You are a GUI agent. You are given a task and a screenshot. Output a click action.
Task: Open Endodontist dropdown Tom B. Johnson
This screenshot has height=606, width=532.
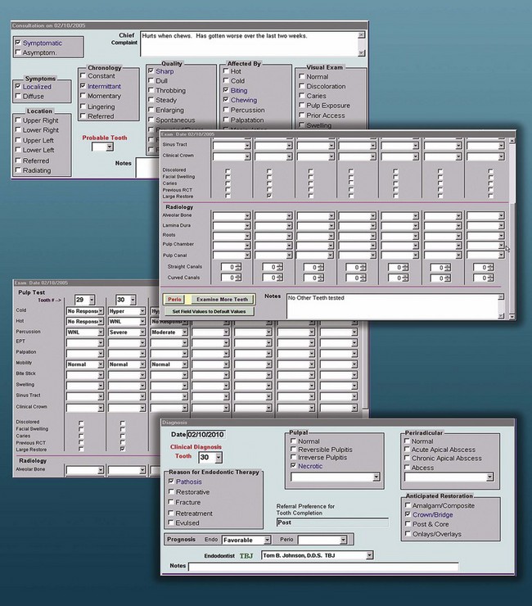click(369, 555)
